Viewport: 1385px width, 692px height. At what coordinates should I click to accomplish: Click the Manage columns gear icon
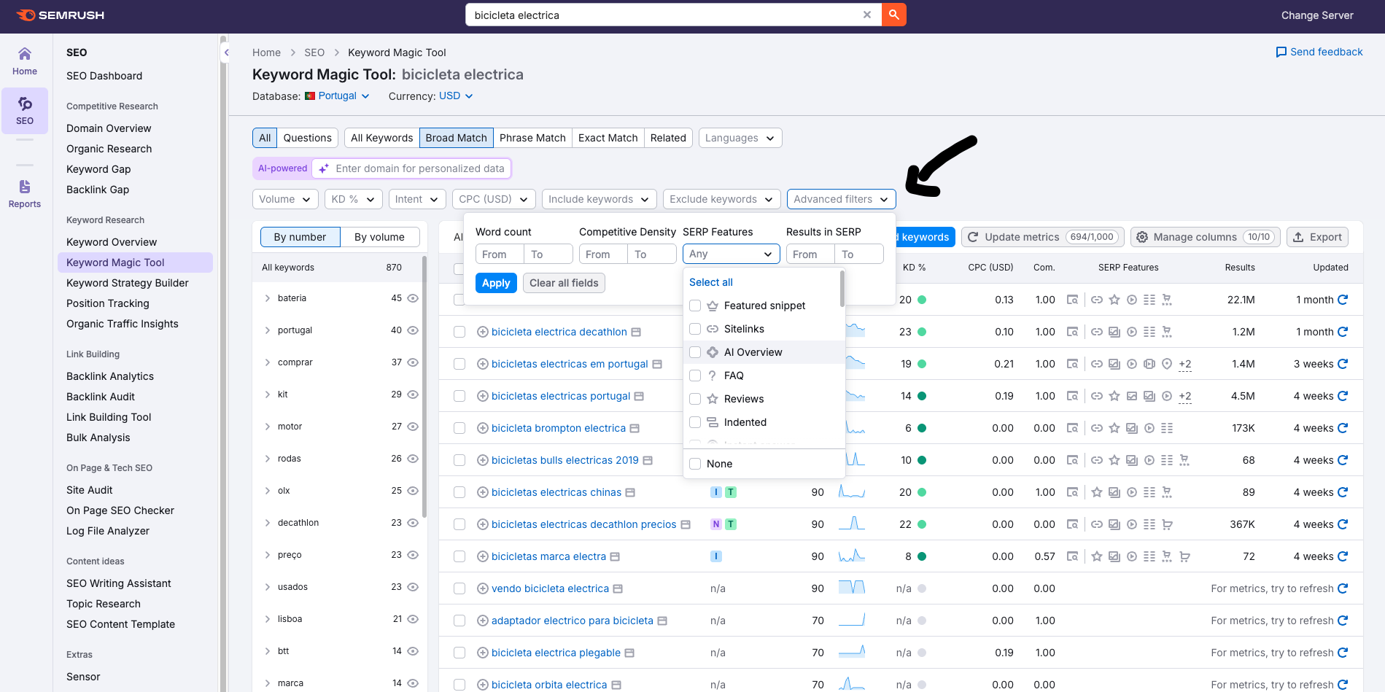(1142, 237)
